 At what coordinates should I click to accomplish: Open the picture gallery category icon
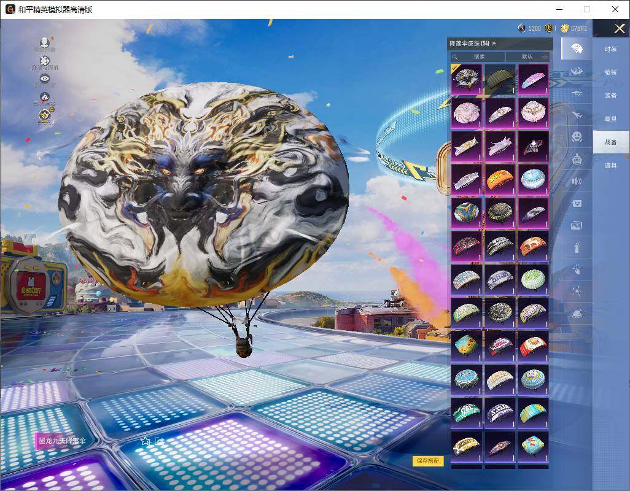coord(577,225)
